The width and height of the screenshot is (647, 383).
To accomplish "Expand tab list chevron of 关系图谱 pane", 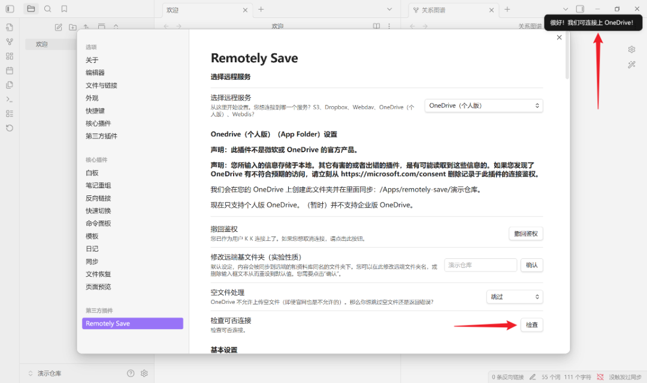I will pos(566,9).
